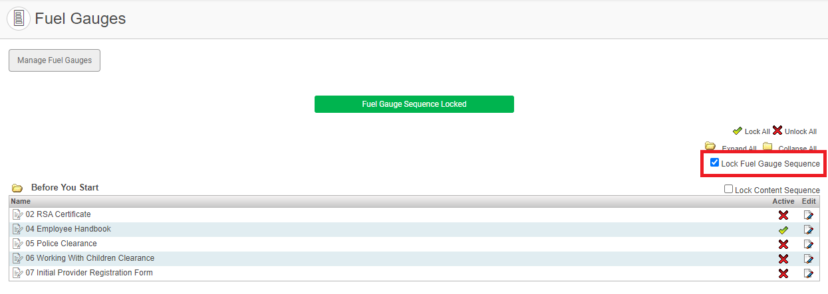Open edit icon for 05 Police Clearance
Screen dimensions: 828x294
tap(808, 244)
